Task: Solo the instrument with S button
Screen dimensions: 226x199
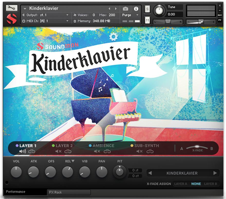Action: (x=147, y=9)
